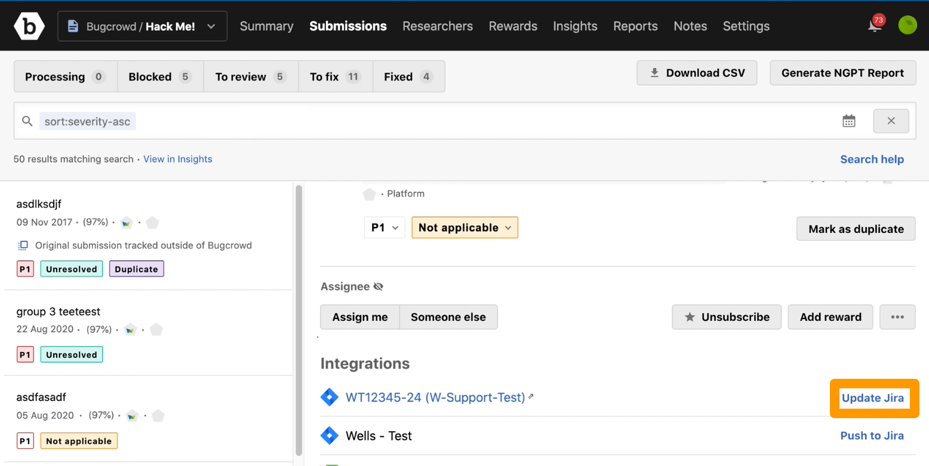
Task: Open the notifications bell with 73 badge
Action: tap(875, 25)
